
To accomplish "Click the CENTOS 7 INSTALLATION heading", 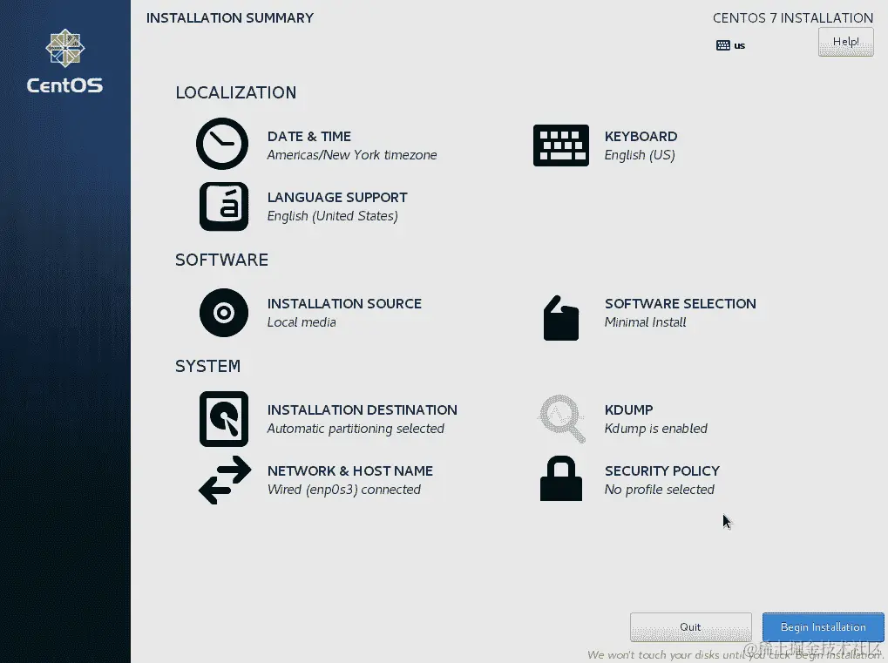I will pos(793,18).
